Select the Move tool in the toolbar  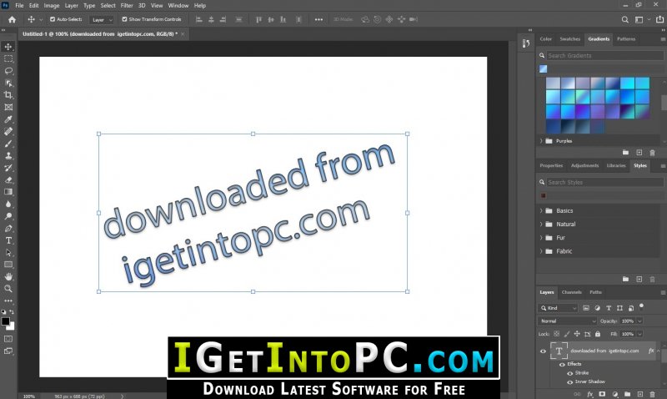pyautogui.click(x=8, y=47)
